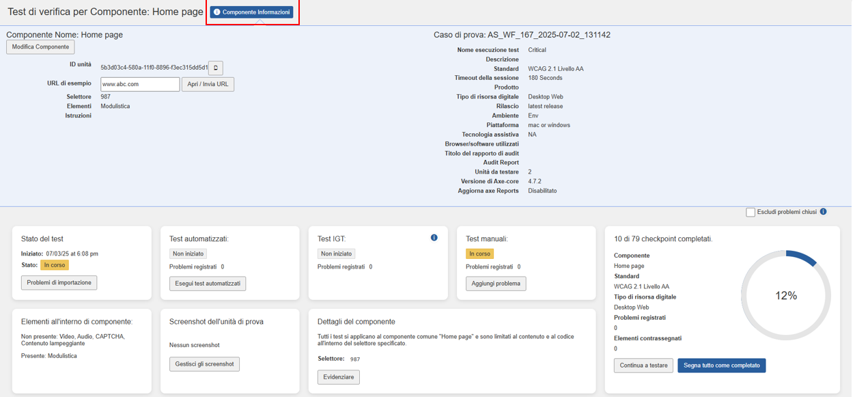The height and width of the screenshot is (397, 855).
Task: Click Non iniziato badge under Test automatizzati
Action: 188,254
